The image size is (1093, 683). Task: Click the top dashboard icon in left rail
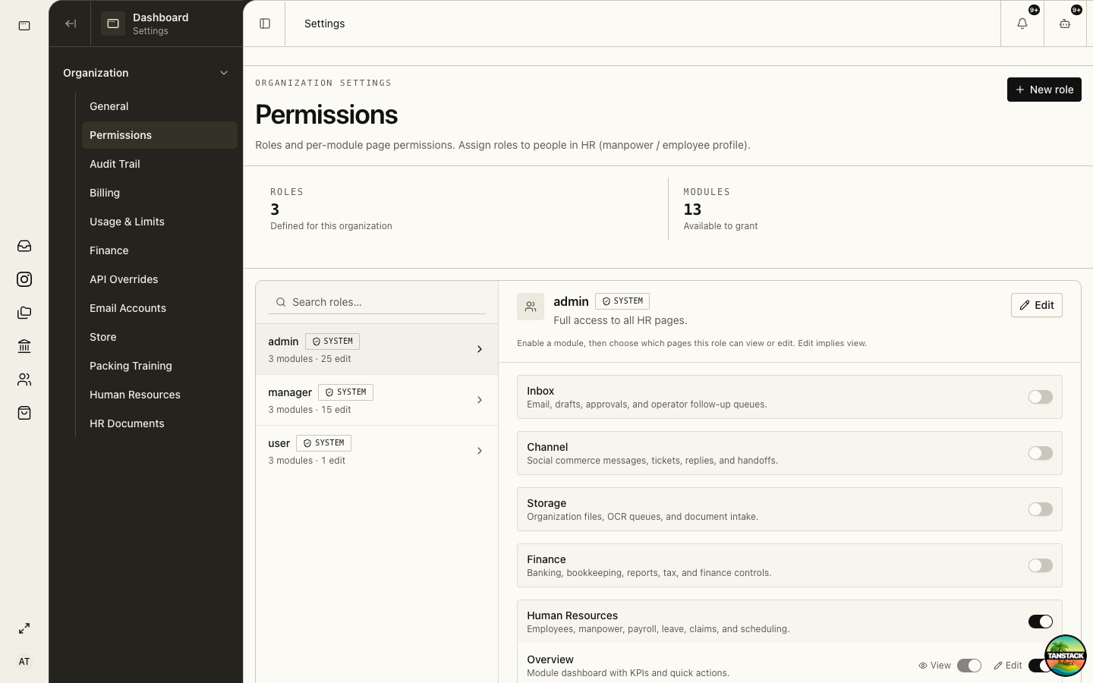[x=24, y=26]
